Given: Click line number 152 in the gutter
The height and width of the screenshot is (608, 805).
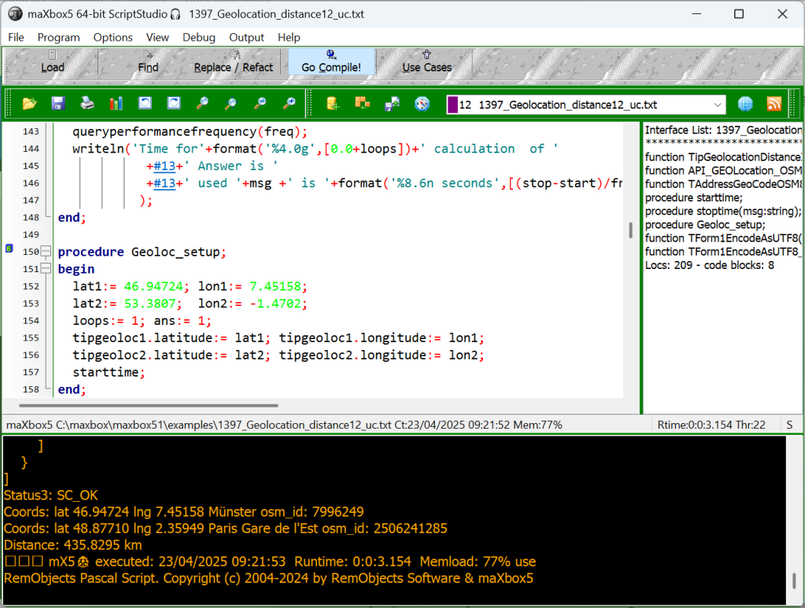Looking at the screenshot, I should pos(31,286).
